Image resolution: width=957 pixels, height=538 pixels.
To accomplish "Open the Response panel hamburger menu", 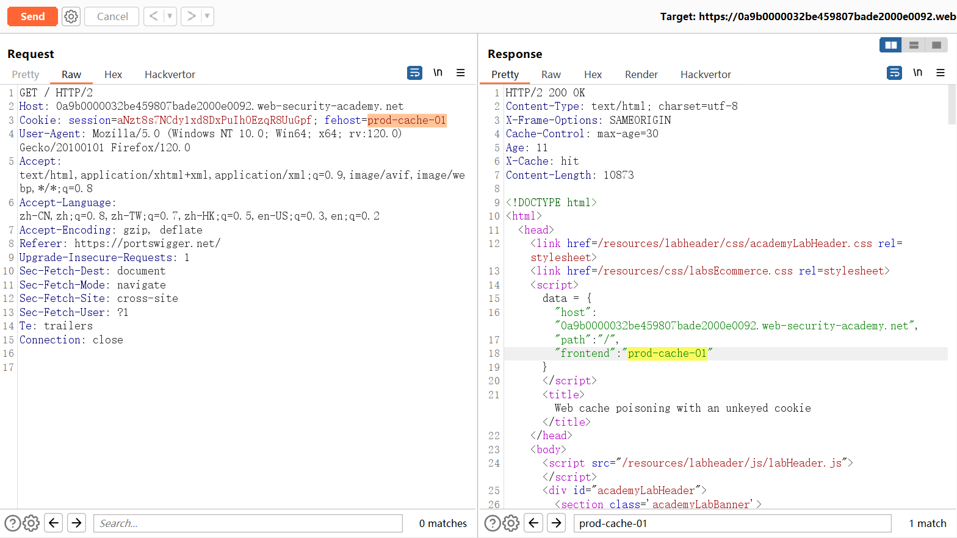I will pyautogui.click(x=941, y=73).
